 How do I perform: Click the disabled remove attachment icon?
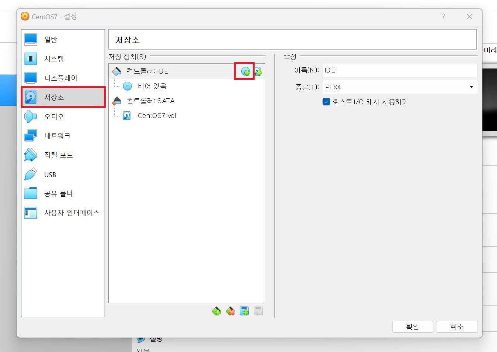coord(258,311)
